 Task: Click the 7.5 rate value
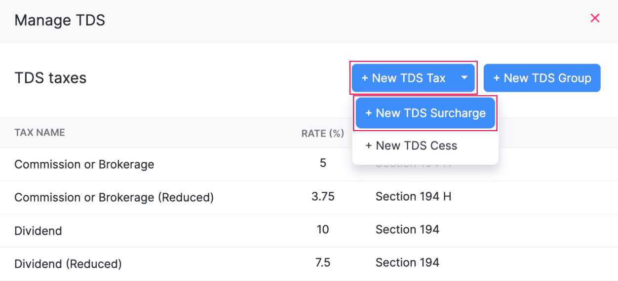323,263
